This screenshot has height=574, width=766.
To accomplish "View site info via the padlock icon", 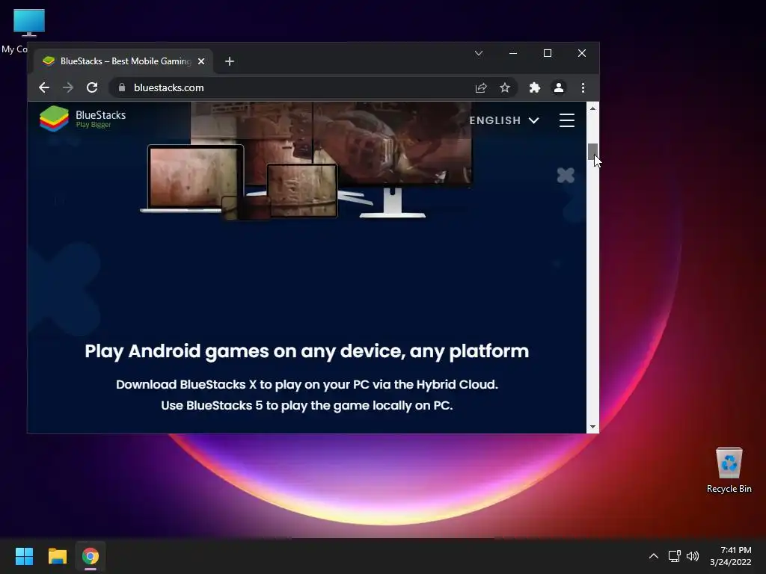I will [x=122, y=87].
